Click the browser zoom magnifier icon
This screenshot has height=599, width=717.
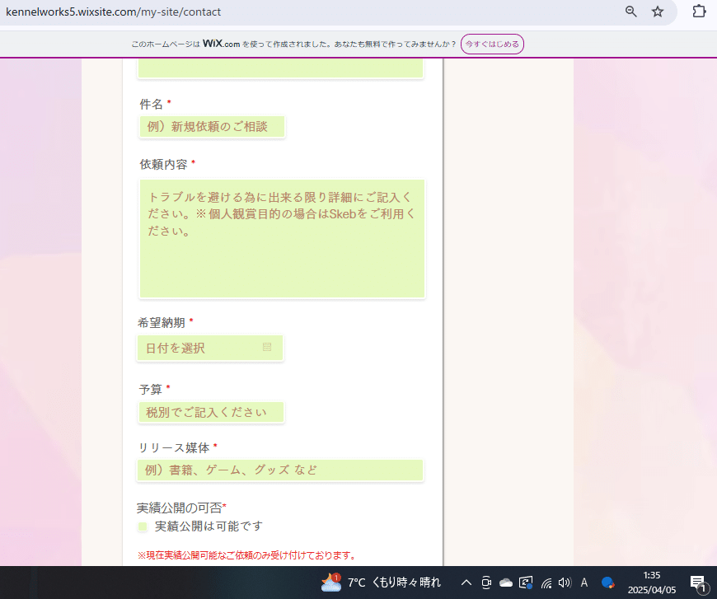(x=631, y=12)
